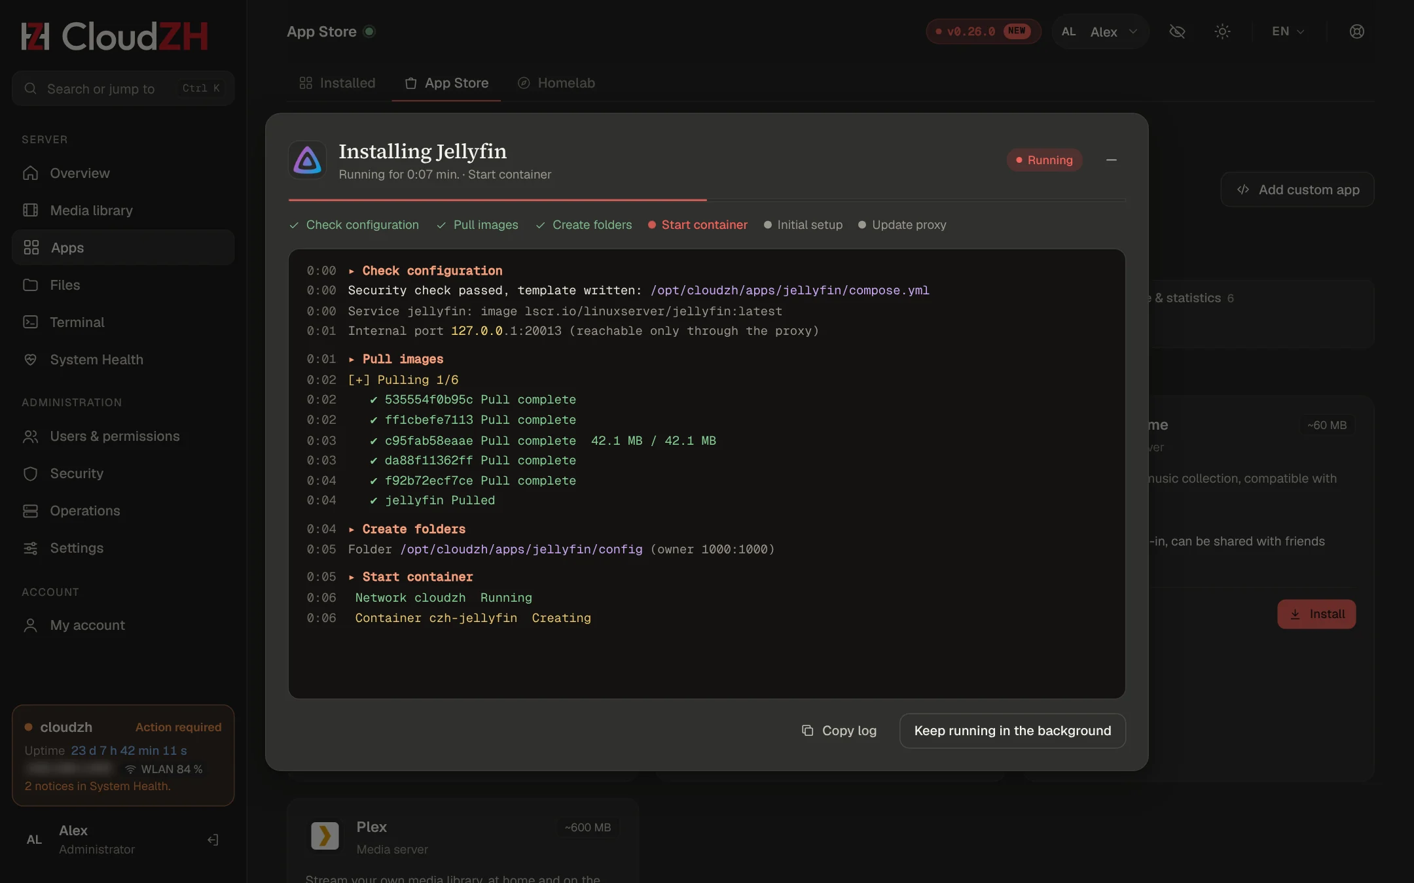This screenshot has width=1414, height=883.
Task: Open Terminal in the sidebar
Action: coord(123,322)
